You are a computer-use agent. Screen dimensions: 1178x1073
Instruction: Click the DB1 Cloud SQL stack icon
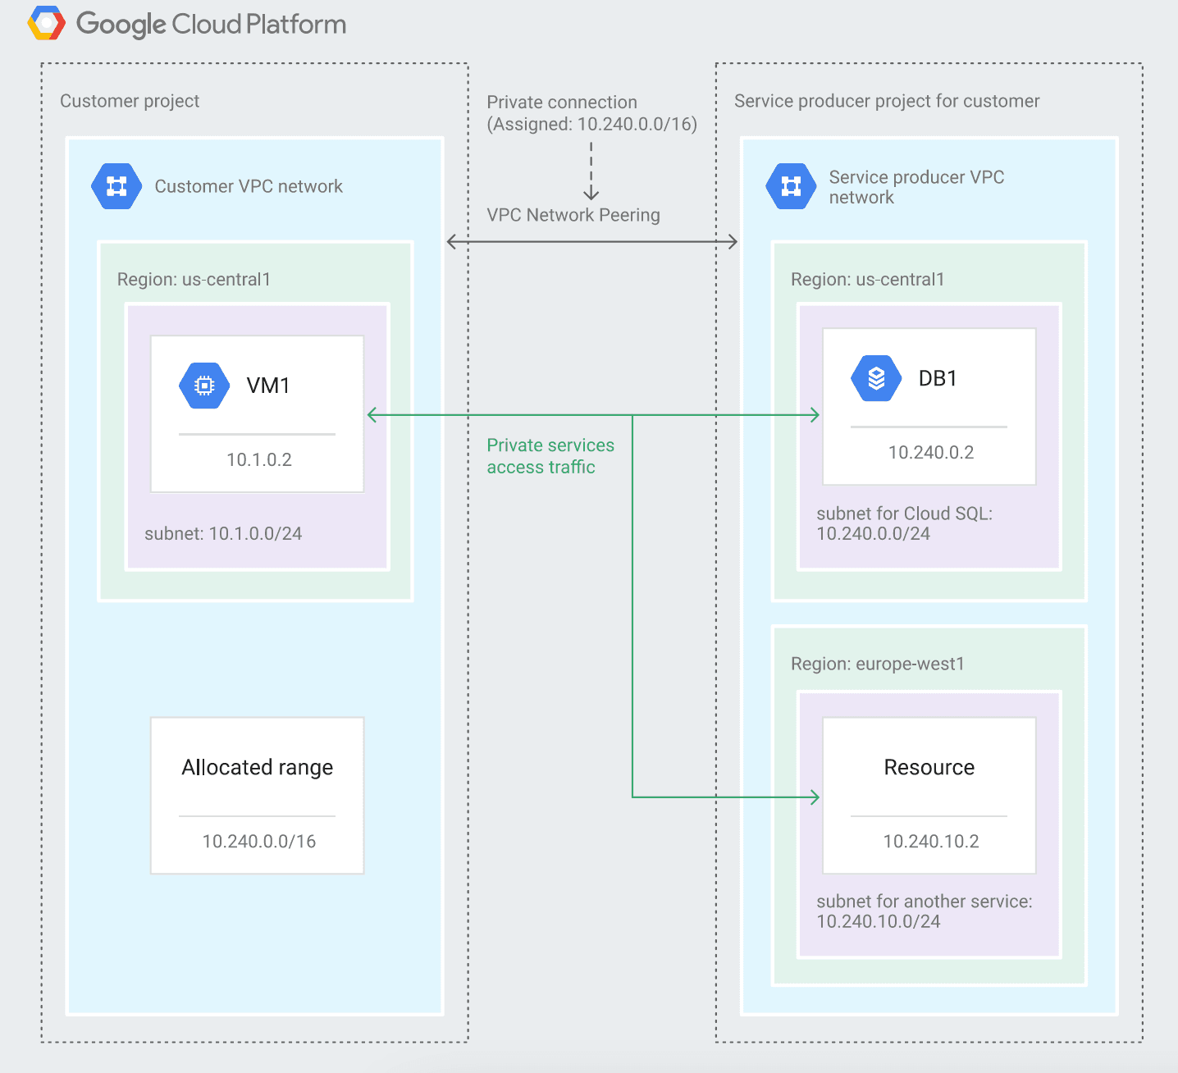pyautogui.click(x=876, y=378)
